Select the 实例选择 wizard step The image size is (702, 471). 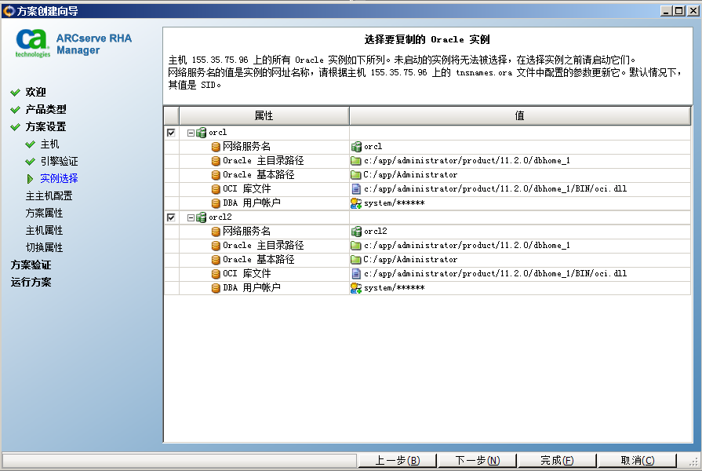click(59, 178)
